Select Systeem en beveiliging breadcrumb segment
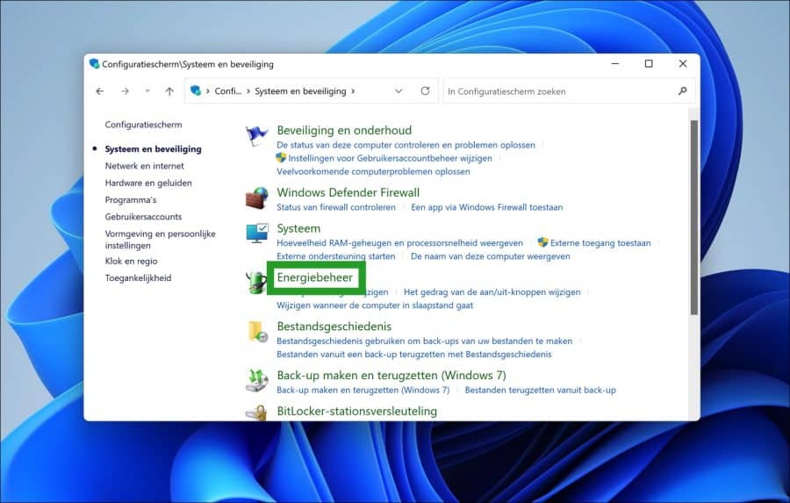 (300, 91)
